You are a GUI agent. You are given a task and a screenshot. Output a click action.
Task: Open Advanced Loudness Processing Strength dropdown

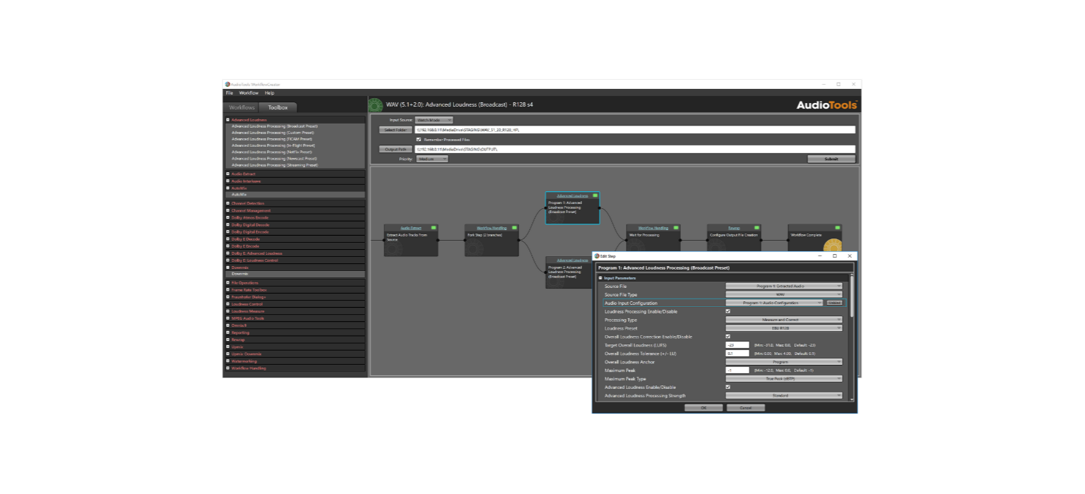[784, 396]
